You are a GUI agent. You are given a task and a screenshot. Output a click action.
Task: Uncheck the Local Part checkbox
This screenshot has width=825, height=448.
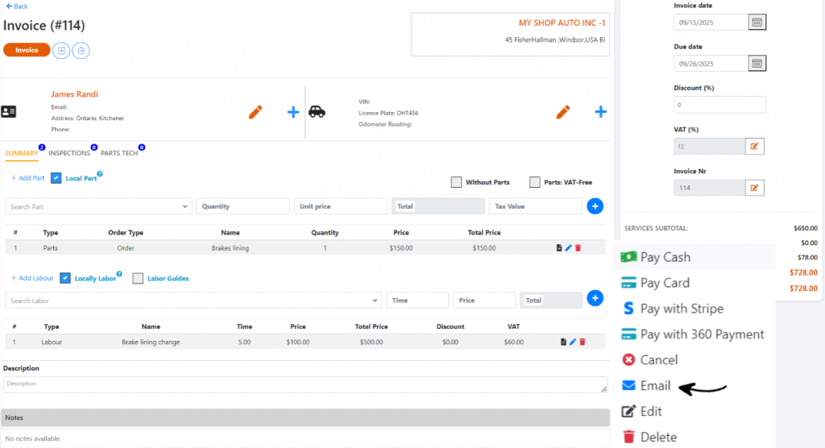(x=56, y=178)
